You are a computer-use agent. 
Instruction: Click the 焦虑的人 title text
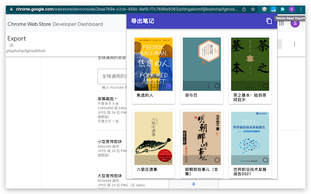(145, 95)
